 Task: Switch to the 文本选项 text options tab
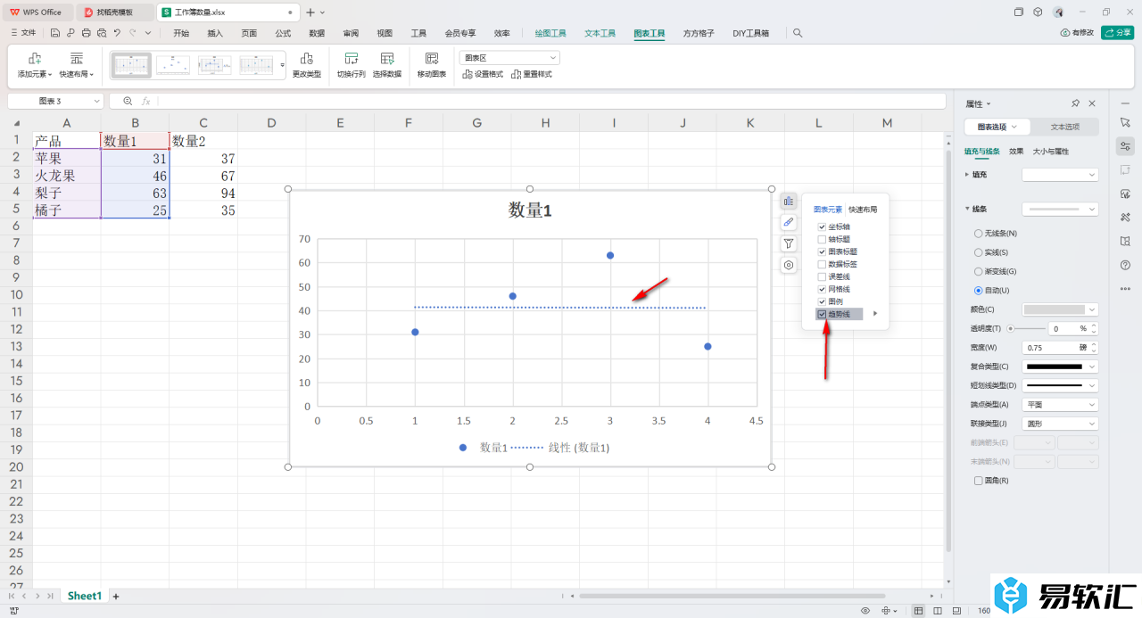[1064, 127]
